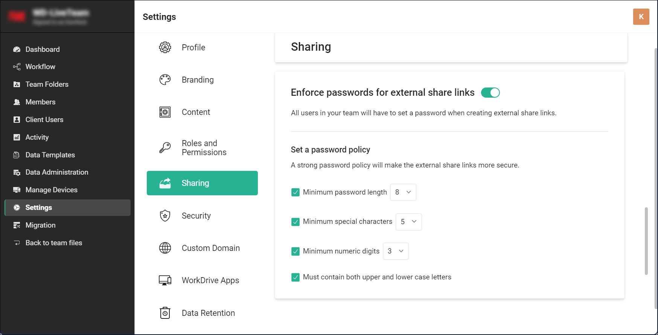Click the Workflow icon in sidebar
The width and height of the screenshot is (658, 335).
click(17, 67)
